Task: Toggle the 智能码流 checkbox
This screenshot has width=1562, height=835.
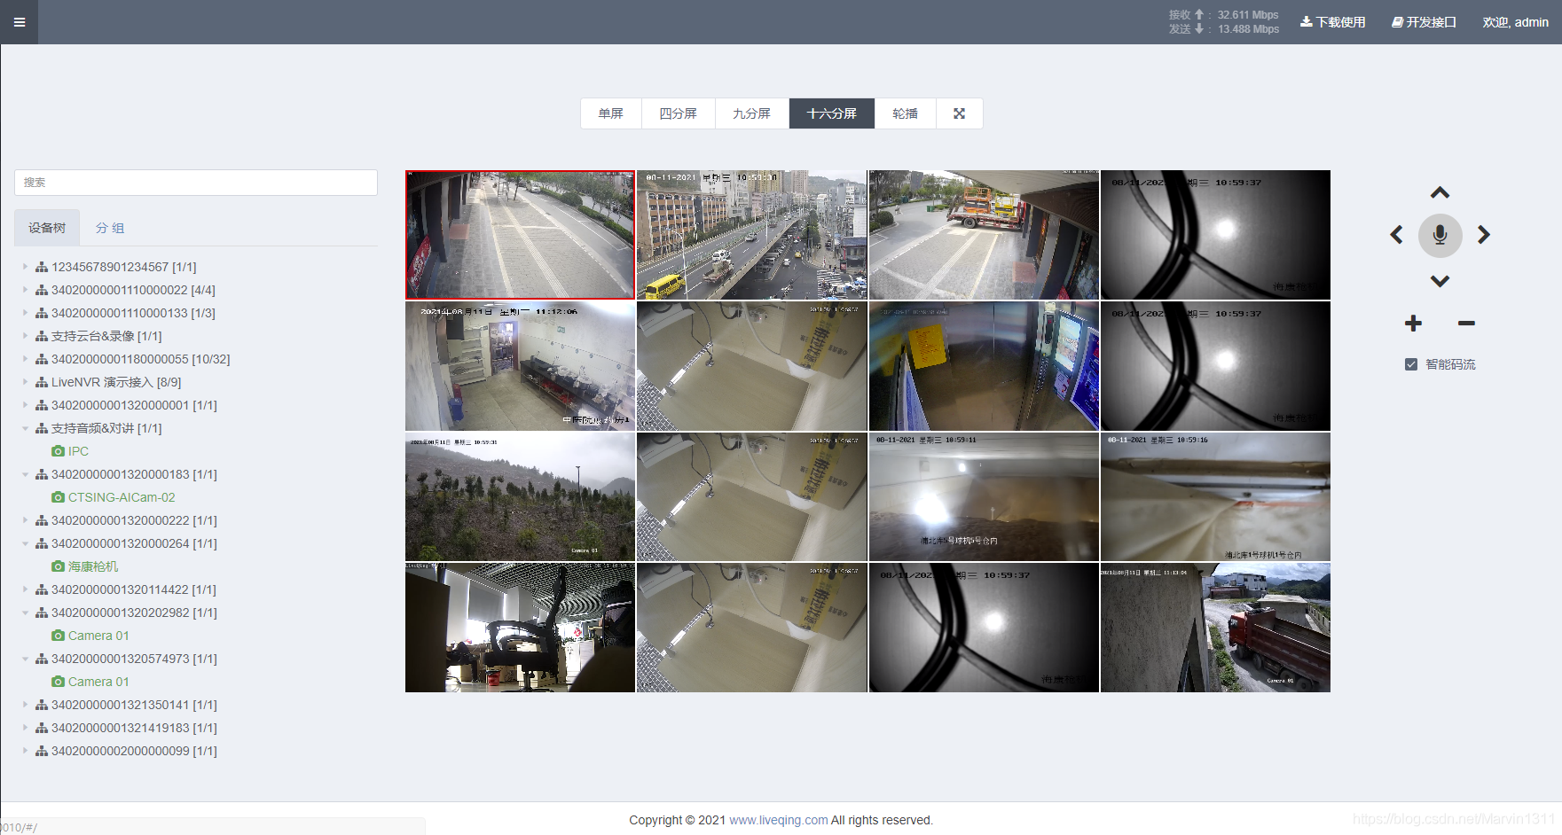Action: 1410,364
